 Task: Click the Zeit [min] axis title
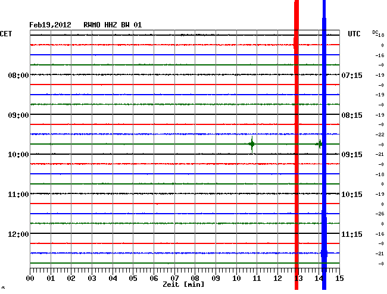[x=183, y=284]
